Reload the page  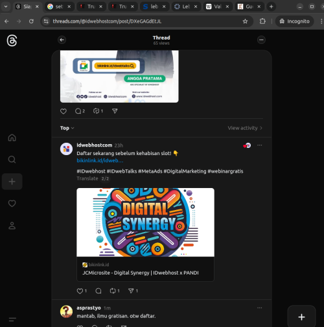coord(31,21)
